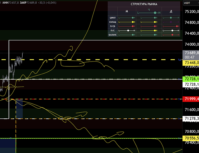Click the white 71 278,3 price label
This screenshot has height=153, width=199.
[191, 118]
